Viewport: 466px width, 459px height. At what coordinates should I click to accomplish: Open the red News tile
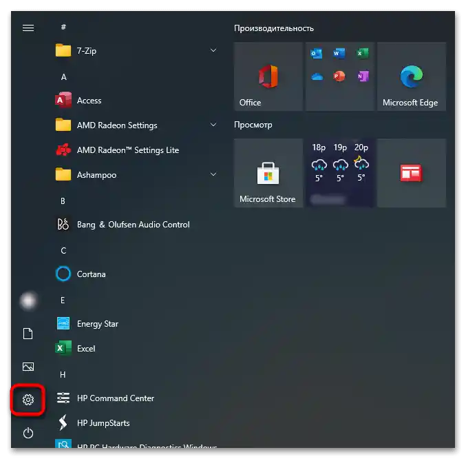[x=412, y=173]
